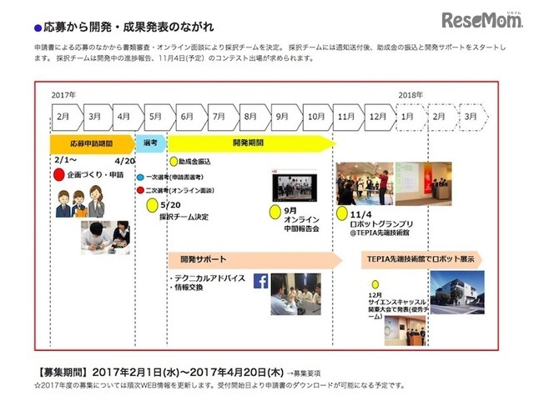Click the yellow circle above 5/20
Viewport: 534px width, 401px height.
(x=152, y=203)
